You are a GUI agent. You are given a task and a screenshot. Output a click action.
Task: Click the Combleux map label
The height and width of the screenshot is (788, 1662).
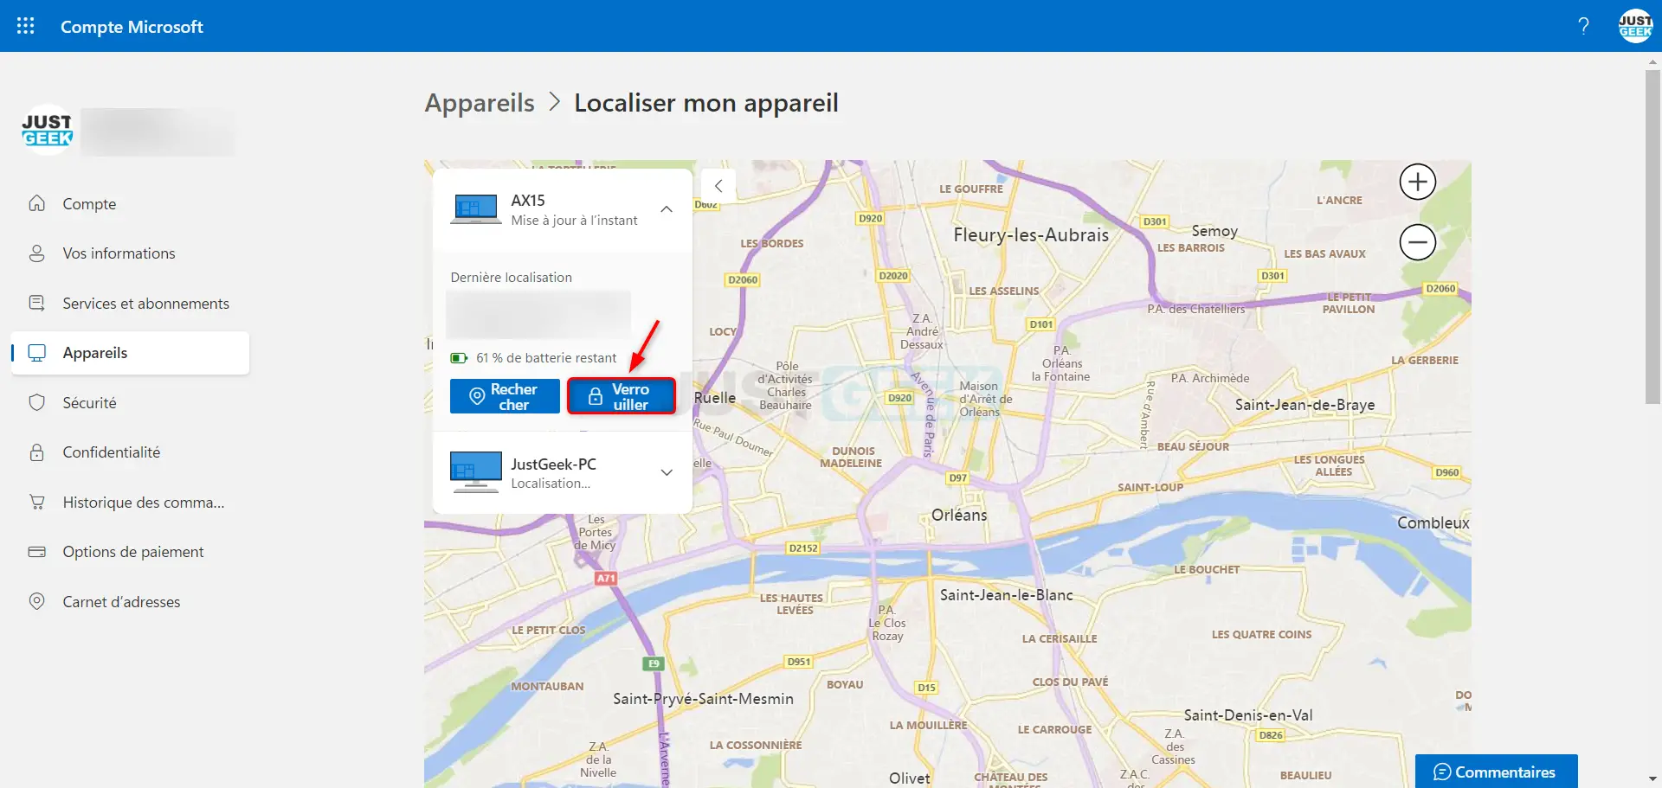(1433, 523)
